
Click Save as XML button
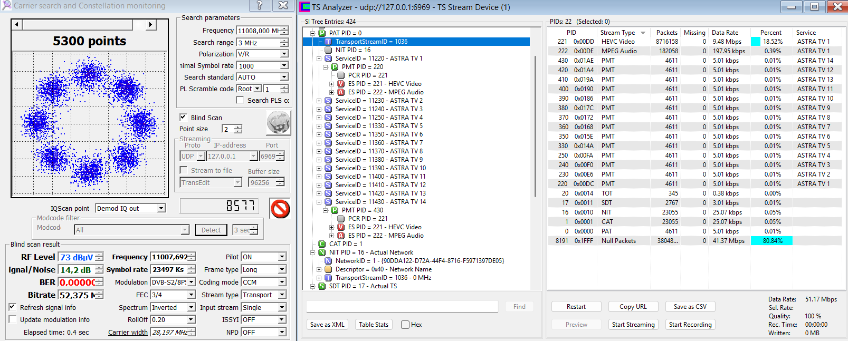pos(327,325)
